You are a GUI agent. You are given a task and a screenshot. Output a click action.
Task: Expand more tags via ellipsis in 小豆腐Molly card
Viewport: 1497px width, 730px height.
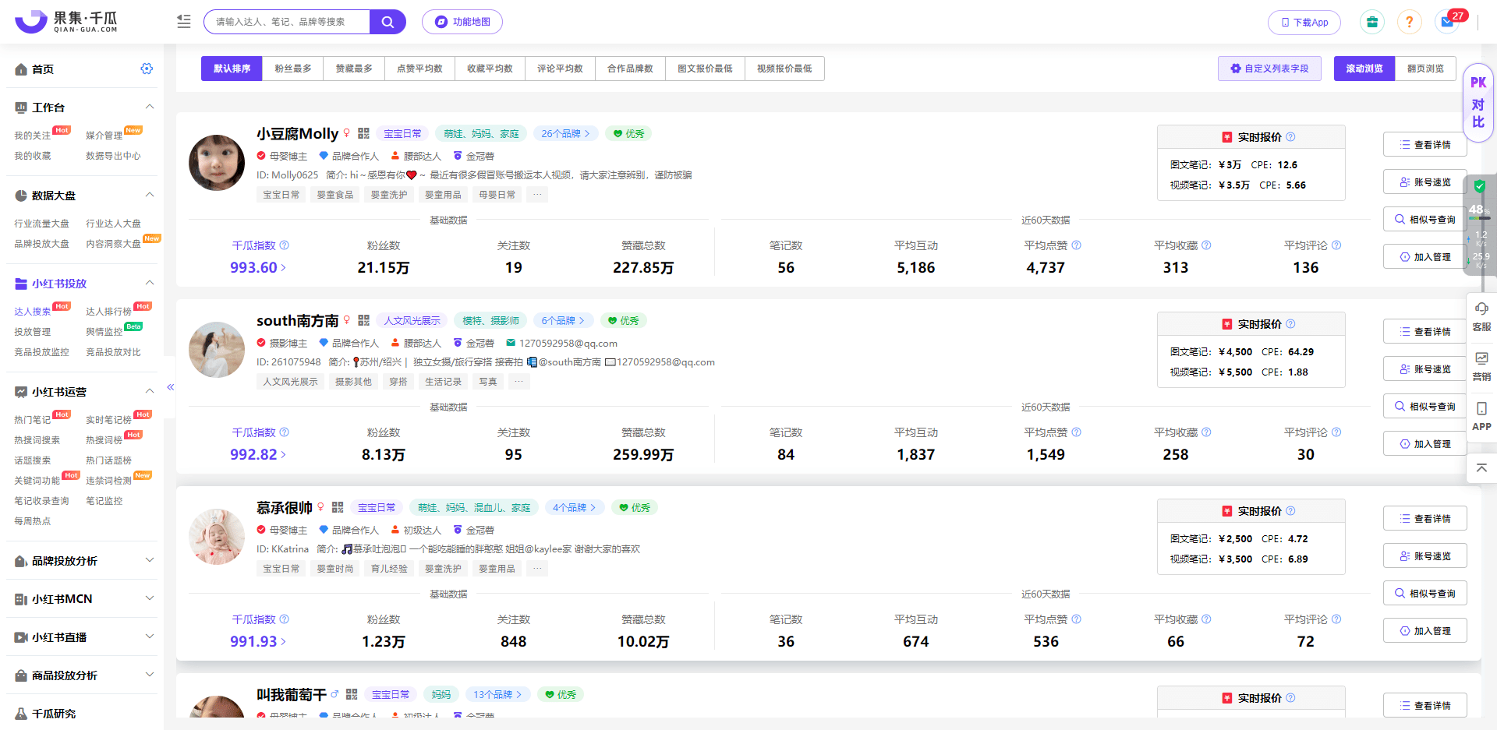pyautogui.click(x=537, y=195)
